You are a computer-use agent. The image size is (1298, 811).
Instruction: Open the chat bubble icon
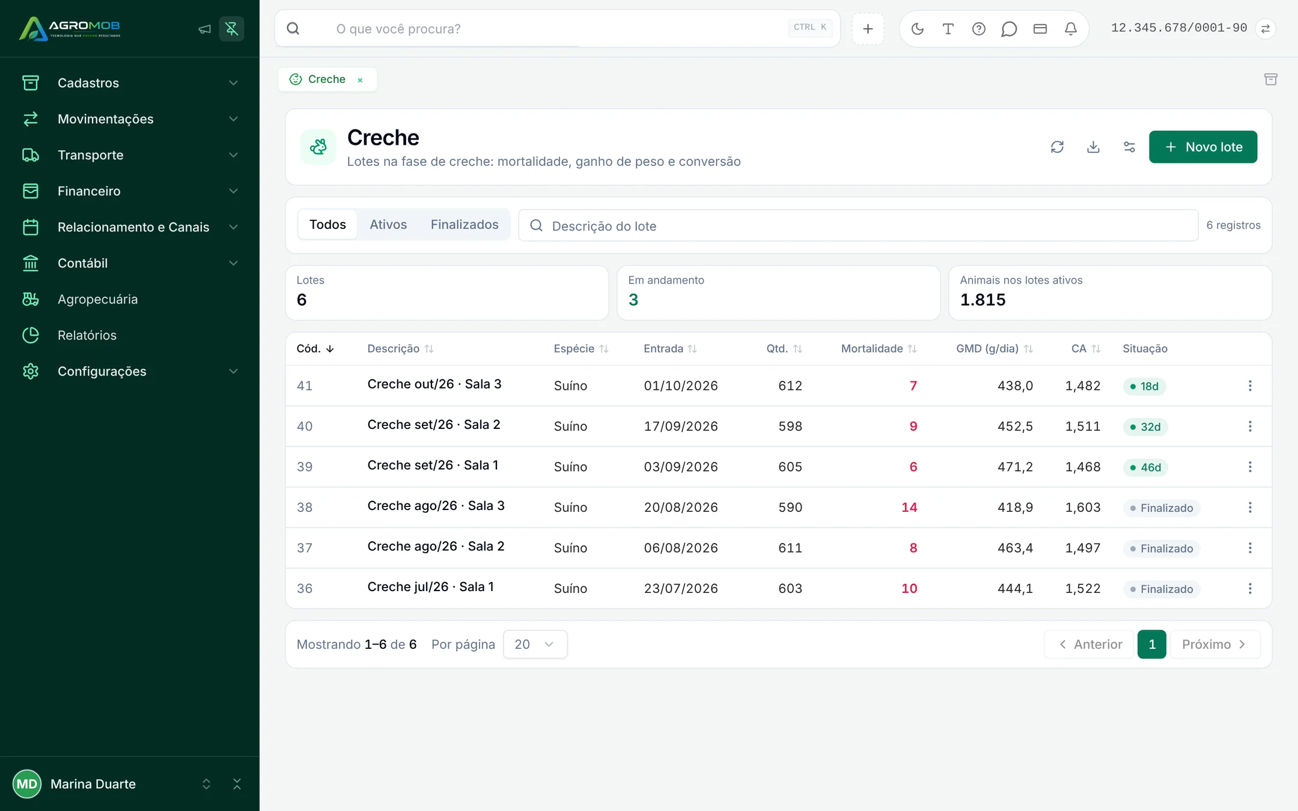point(1009,29)
